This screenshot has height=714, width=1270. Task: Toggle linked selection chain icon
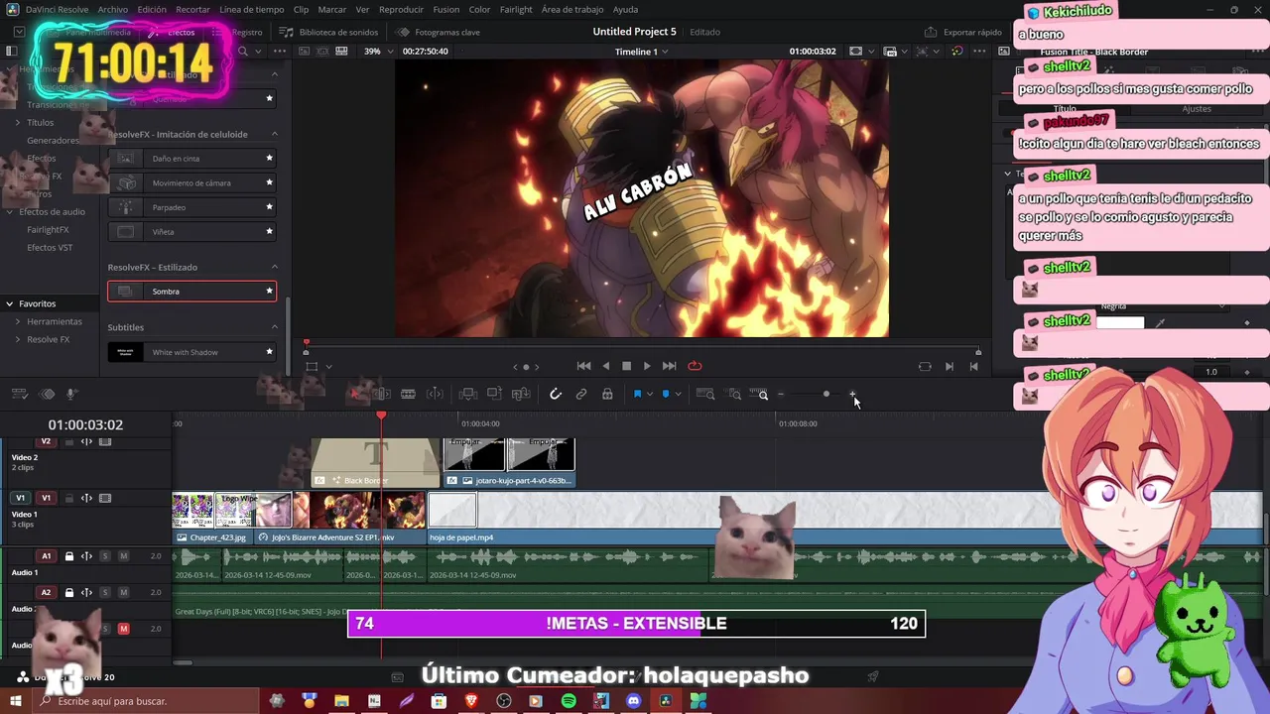click(581, 394)
